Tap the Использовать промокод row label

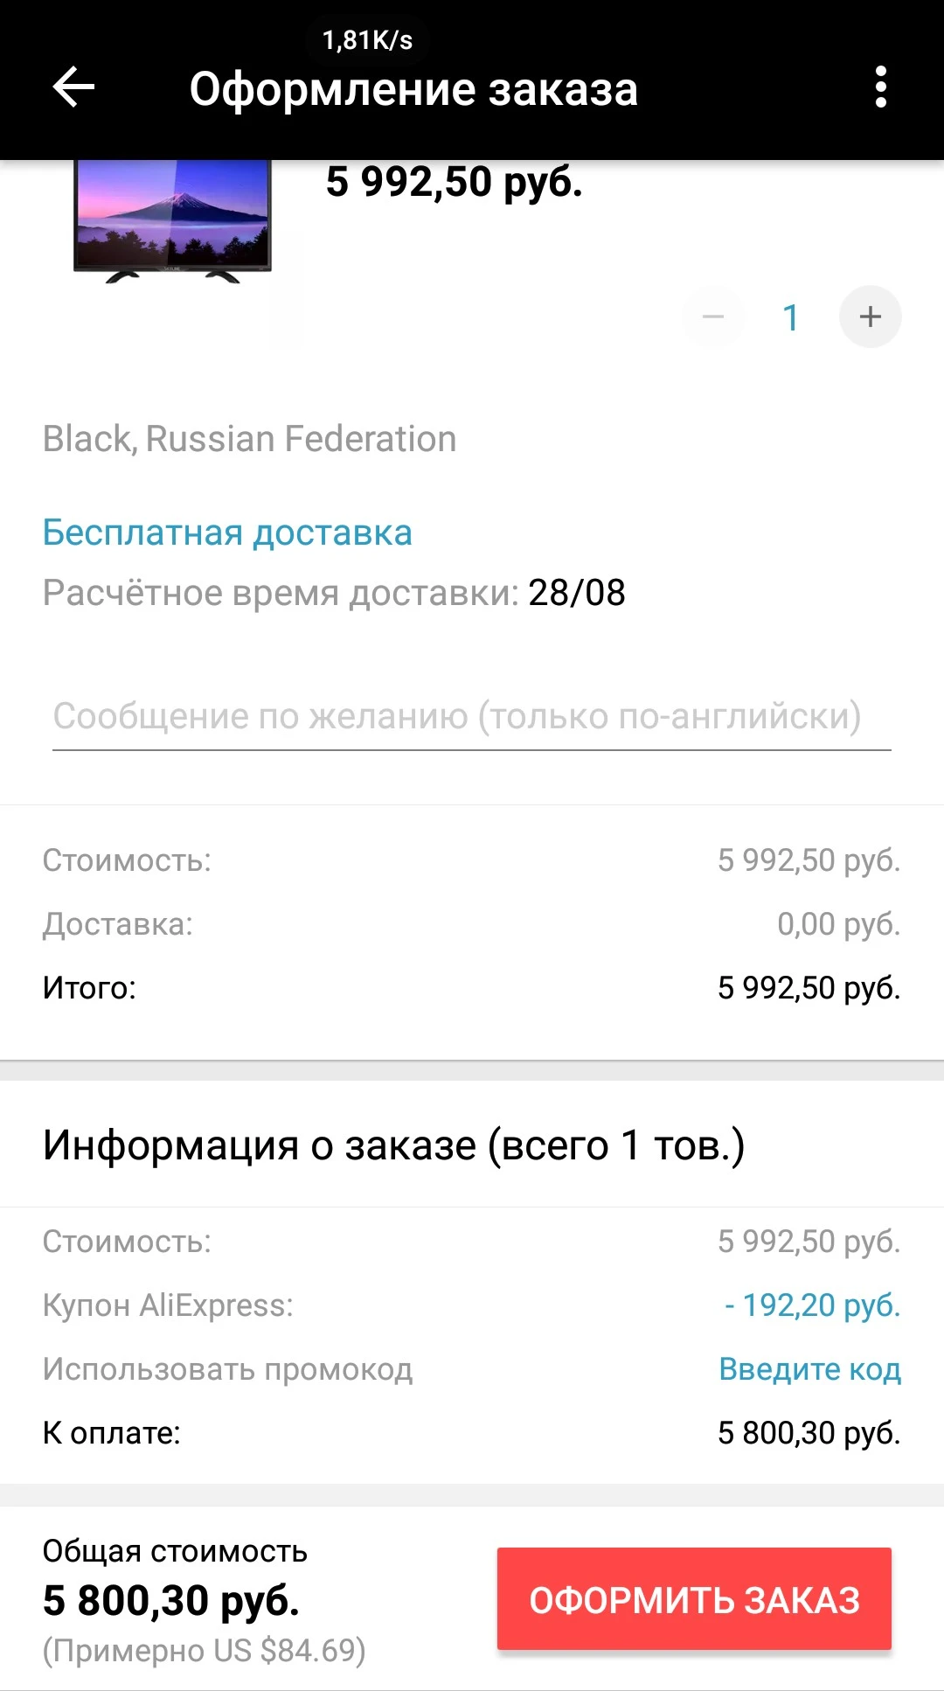[x=227, y=1369]
